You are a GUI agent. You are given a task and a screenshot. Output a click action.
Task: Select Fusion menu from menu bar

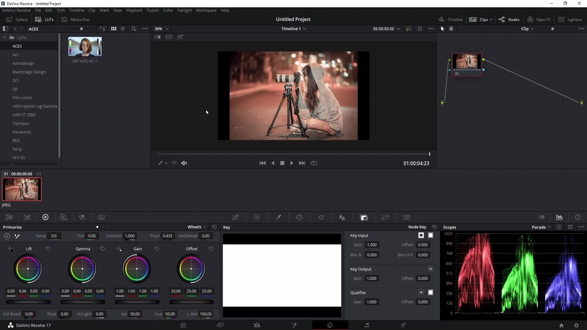coord(153,10)
